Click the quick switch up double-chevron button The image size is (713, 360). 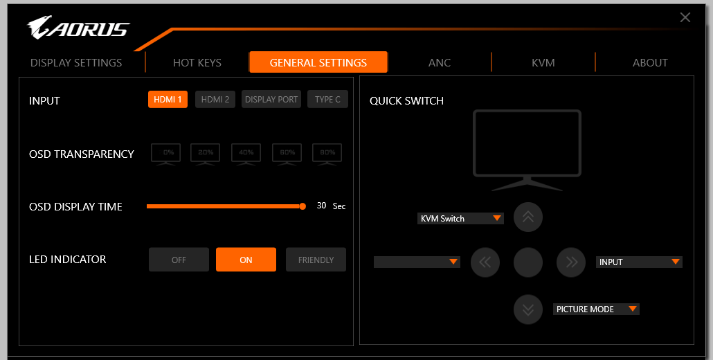(x=528, y=217)
